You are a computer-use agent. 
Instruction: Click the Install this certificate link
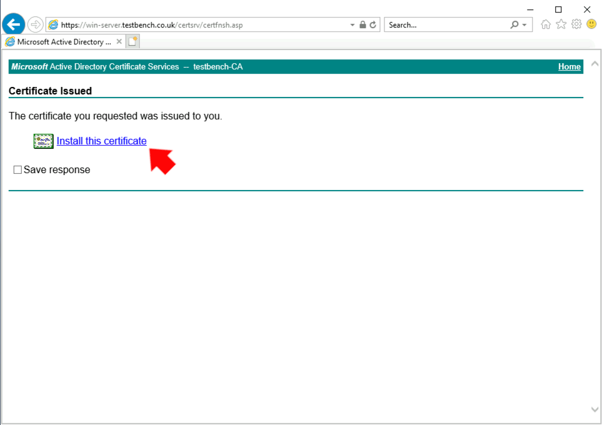tap(101, 141)
